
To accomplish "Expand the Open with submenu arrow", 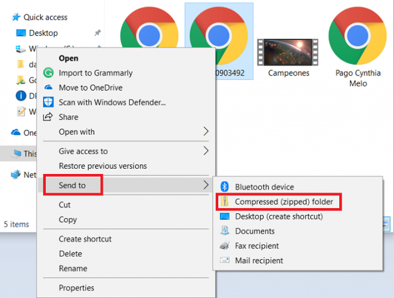I will point(206,131).
